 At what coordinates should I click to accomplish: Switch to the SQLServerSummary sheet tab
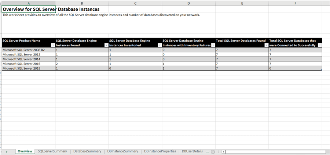coord(52,151)
